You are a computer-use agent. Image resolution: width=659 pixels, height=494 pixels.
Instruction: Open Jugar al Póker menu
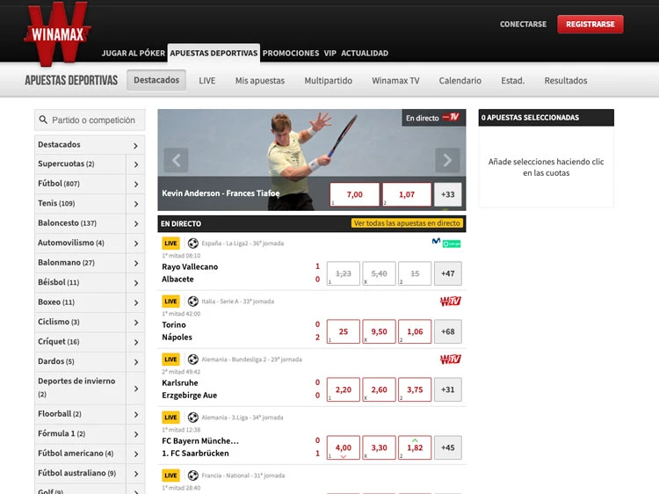(134, 54)
